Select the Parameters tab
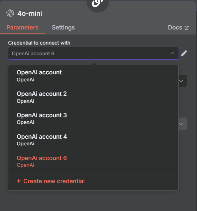 (x=22, y=27)
